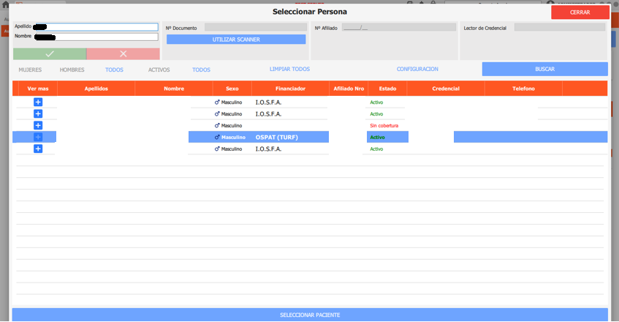Click LIMPIAR TODOS to reset filters
This screenshot has width=619, height=322.
[x=289, y=69]
